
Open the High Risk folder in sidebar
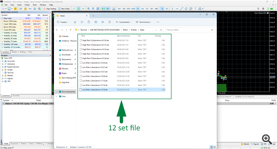tap(65, 82)
